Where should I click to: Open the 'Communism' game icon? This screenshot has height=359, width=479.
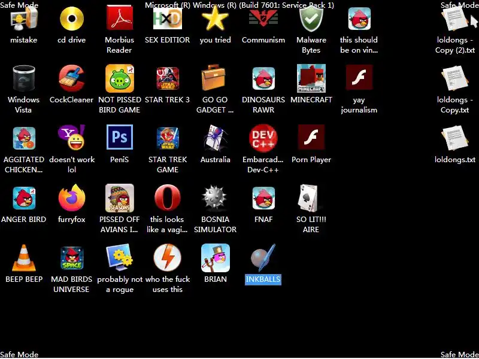point(263,19)
